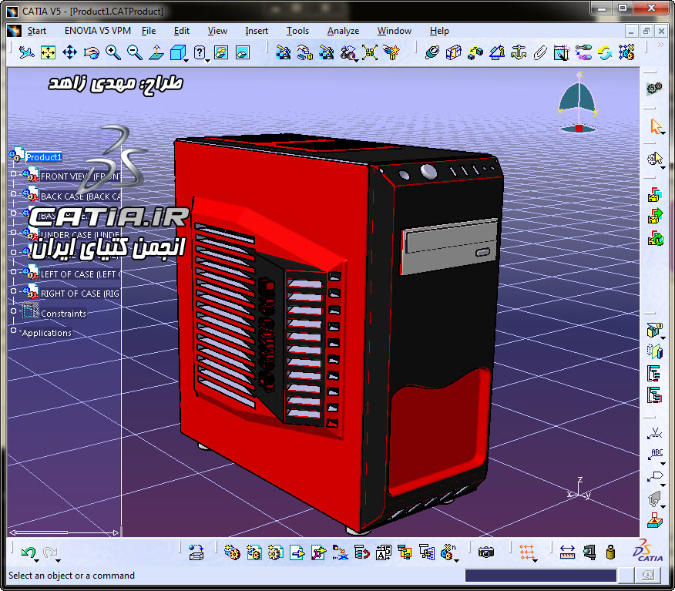The image size is (675, 591).
Task: Click the Redo arrow
Action: tap(50, 552)
